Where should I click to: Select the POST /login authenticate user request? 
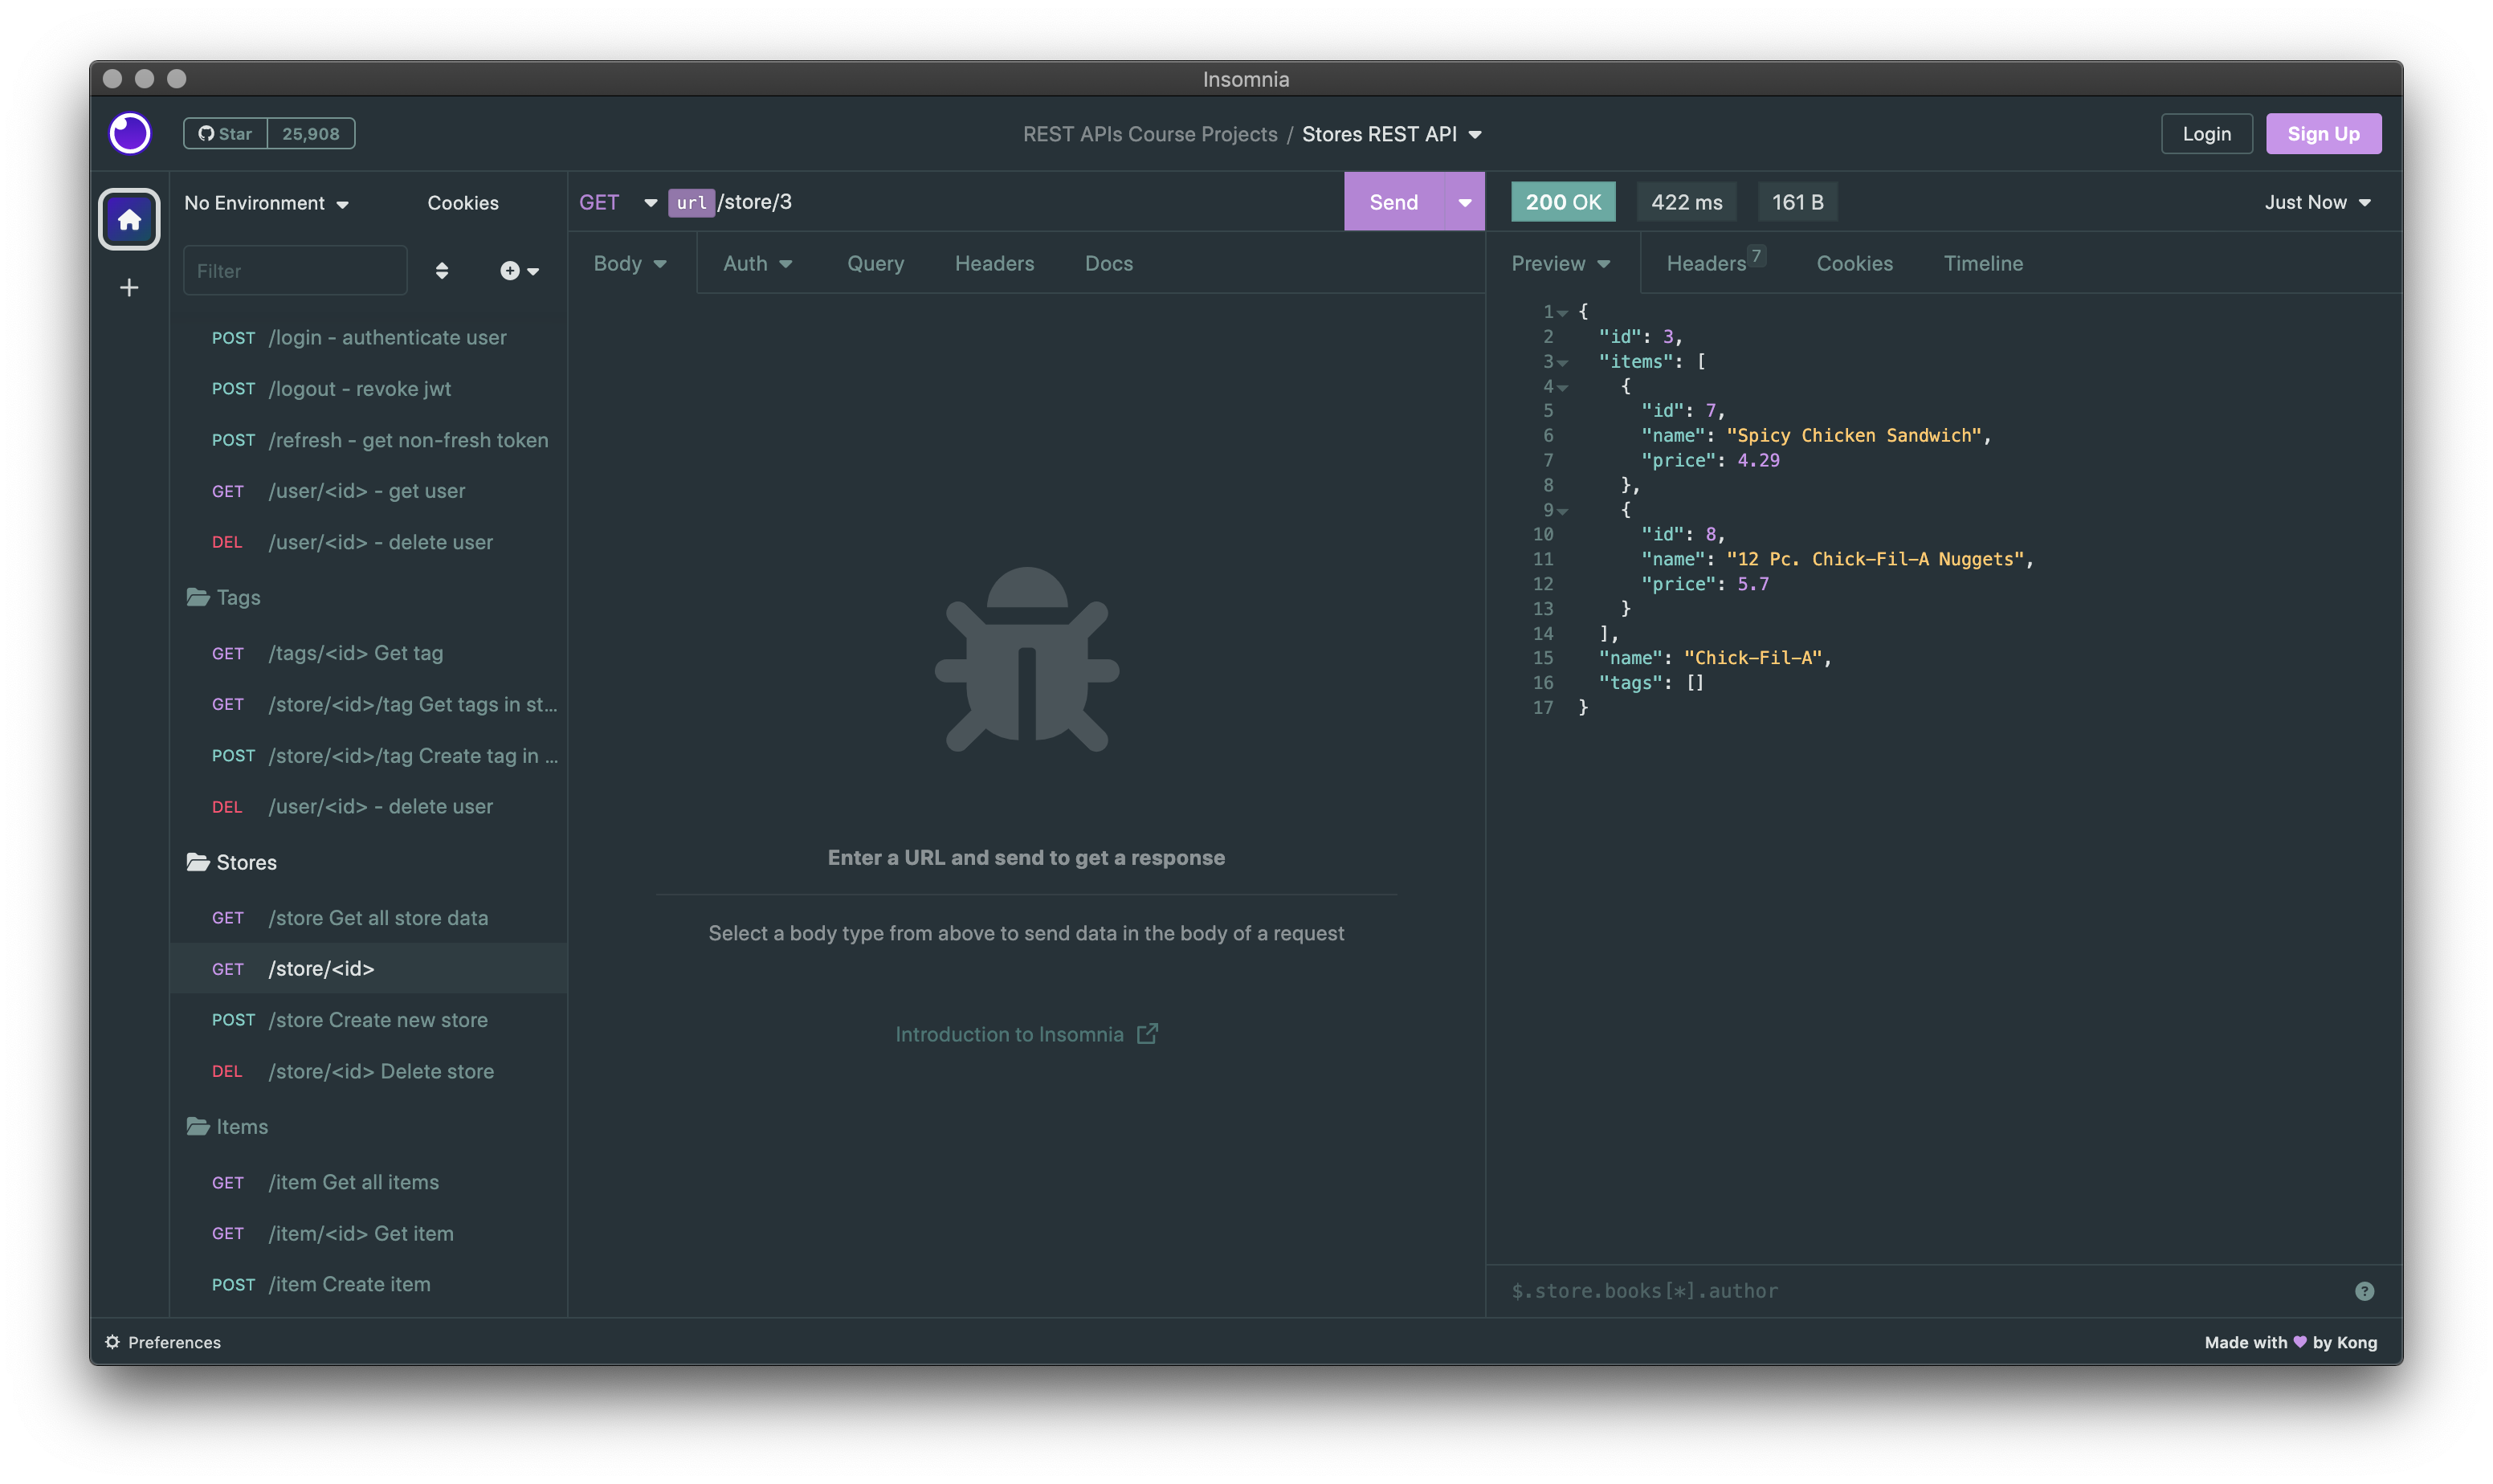[369, 338]
